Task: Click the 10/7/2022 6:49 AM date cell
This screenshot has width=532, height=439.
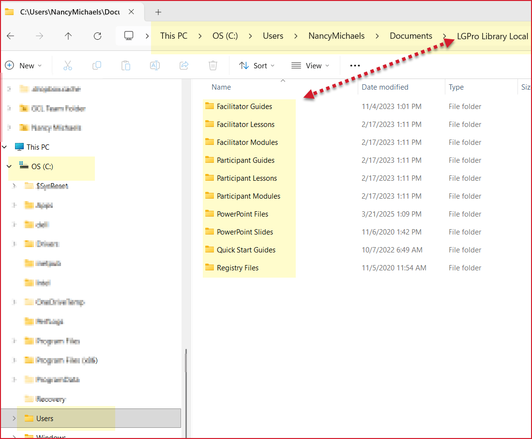Action: [392, 250]
